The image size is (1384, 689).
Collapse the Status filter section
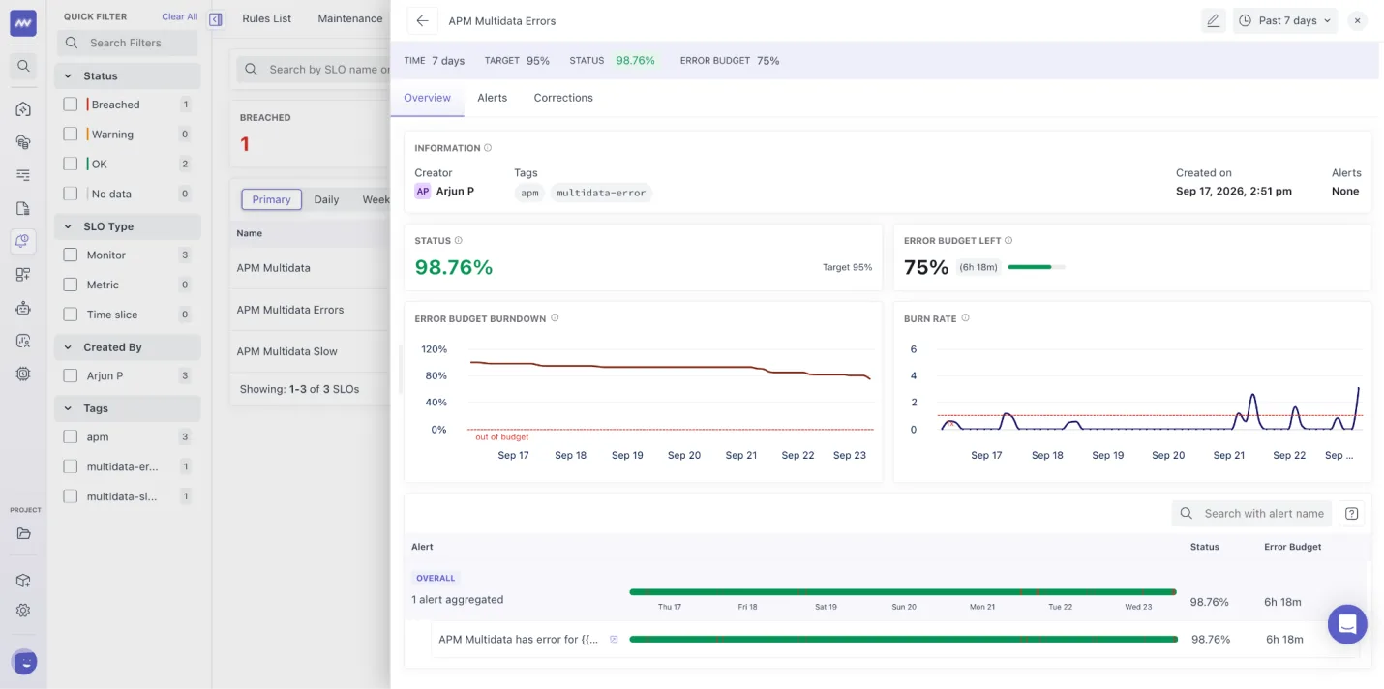127,75
